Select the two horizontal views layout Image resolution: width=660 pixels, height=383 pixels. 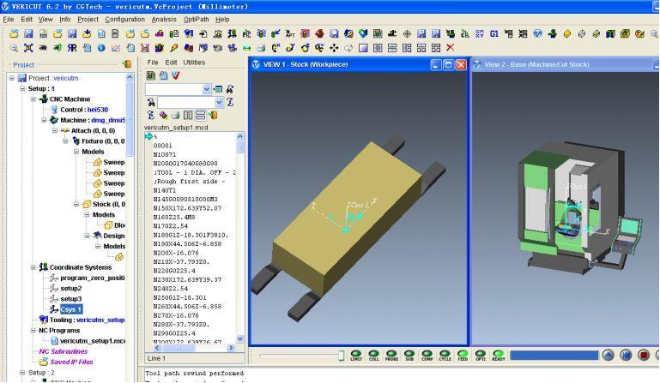tap(392, 48)
